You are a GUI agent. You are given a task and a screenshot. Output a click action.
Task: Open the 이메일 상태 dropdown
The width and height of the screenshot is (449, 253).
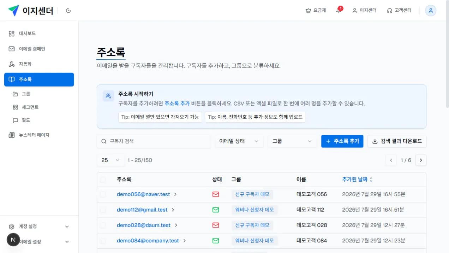tap(239, 141)
